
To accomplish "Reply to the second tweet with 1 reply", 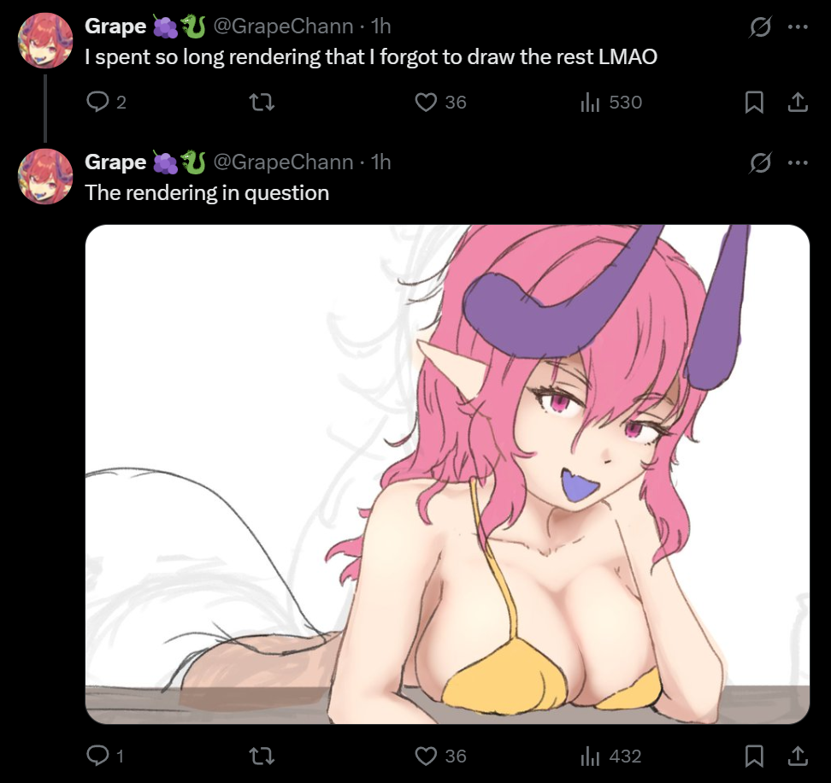I will pyautogui.click(x=105, y=756).
